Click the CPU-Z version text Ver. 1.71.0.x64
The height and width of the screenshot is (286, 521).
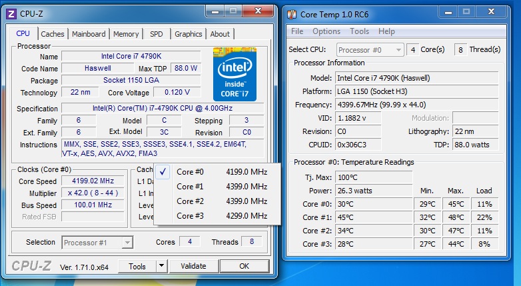click(x=84, y=267)
